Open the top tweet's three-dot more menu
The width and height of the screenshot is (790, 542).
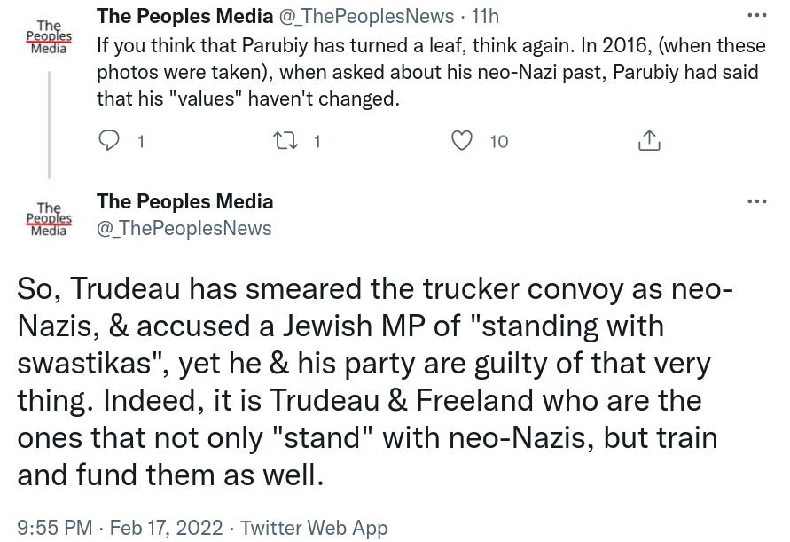(x=756, y=16)
